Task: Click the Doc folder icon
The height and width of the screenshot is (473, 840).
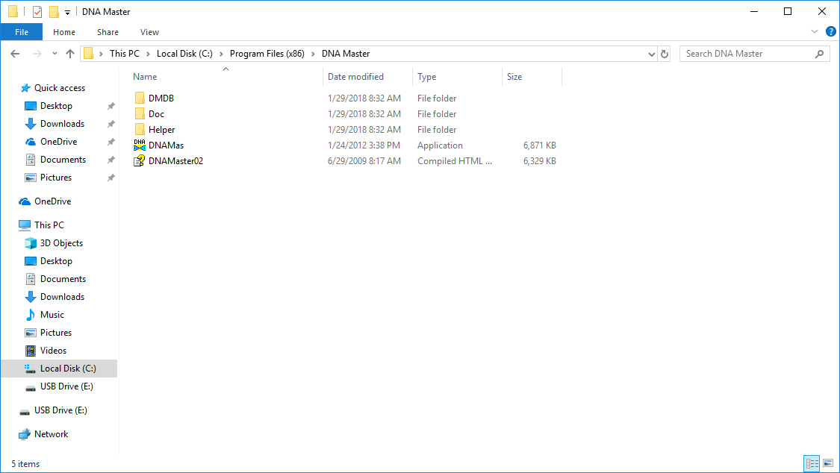Action: coord(140,113)
